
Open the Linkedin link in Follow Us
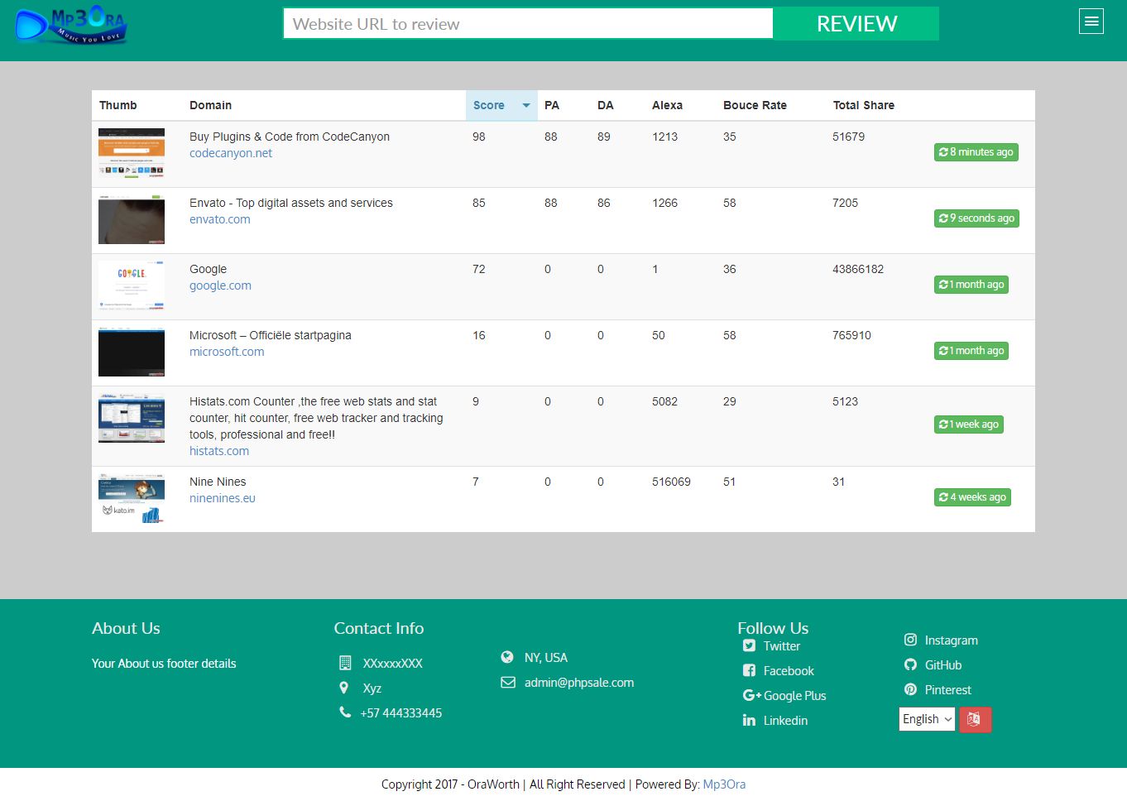coord(785,721)
